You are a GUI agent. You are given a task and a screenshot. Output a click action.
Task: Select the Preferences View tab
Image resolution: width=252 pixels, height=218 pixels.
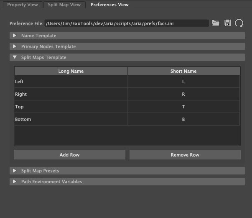tap(109, 5)
